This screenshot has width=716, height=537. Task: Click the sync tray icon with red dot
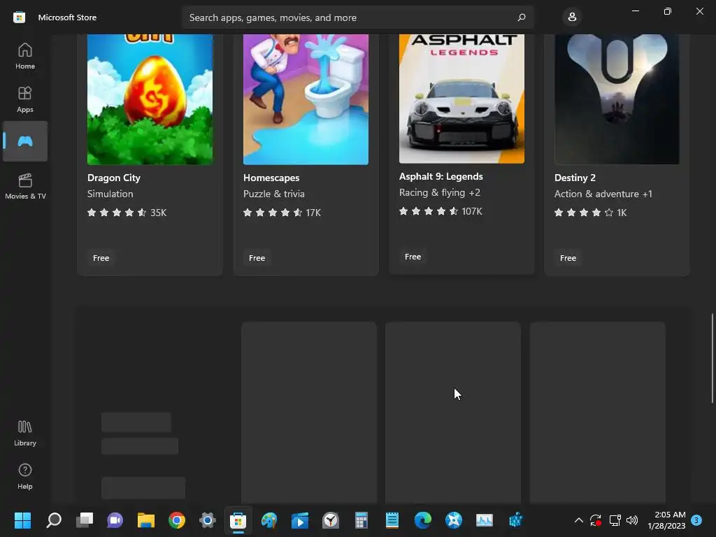(x=596, y=520)
